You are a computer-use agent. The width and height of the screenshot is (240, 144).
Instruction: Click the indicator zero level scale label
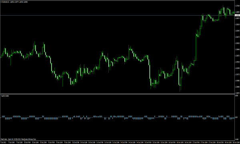click(x=236, y=117)
